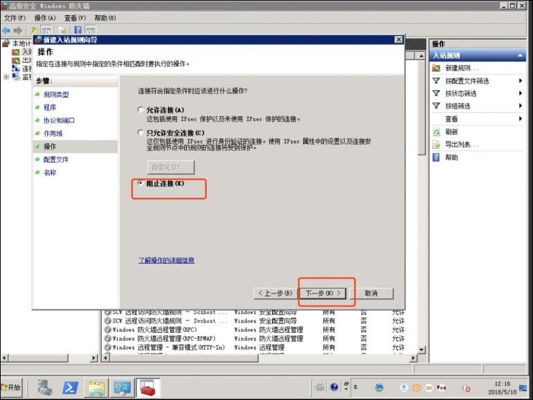Viewport: 533px width, 400px height.
Task: Open the 了解操作的详细信息 link
Action: tap(167, 260)
